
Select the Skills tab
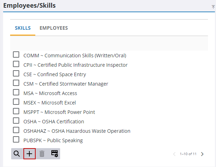tap(23, 28)
